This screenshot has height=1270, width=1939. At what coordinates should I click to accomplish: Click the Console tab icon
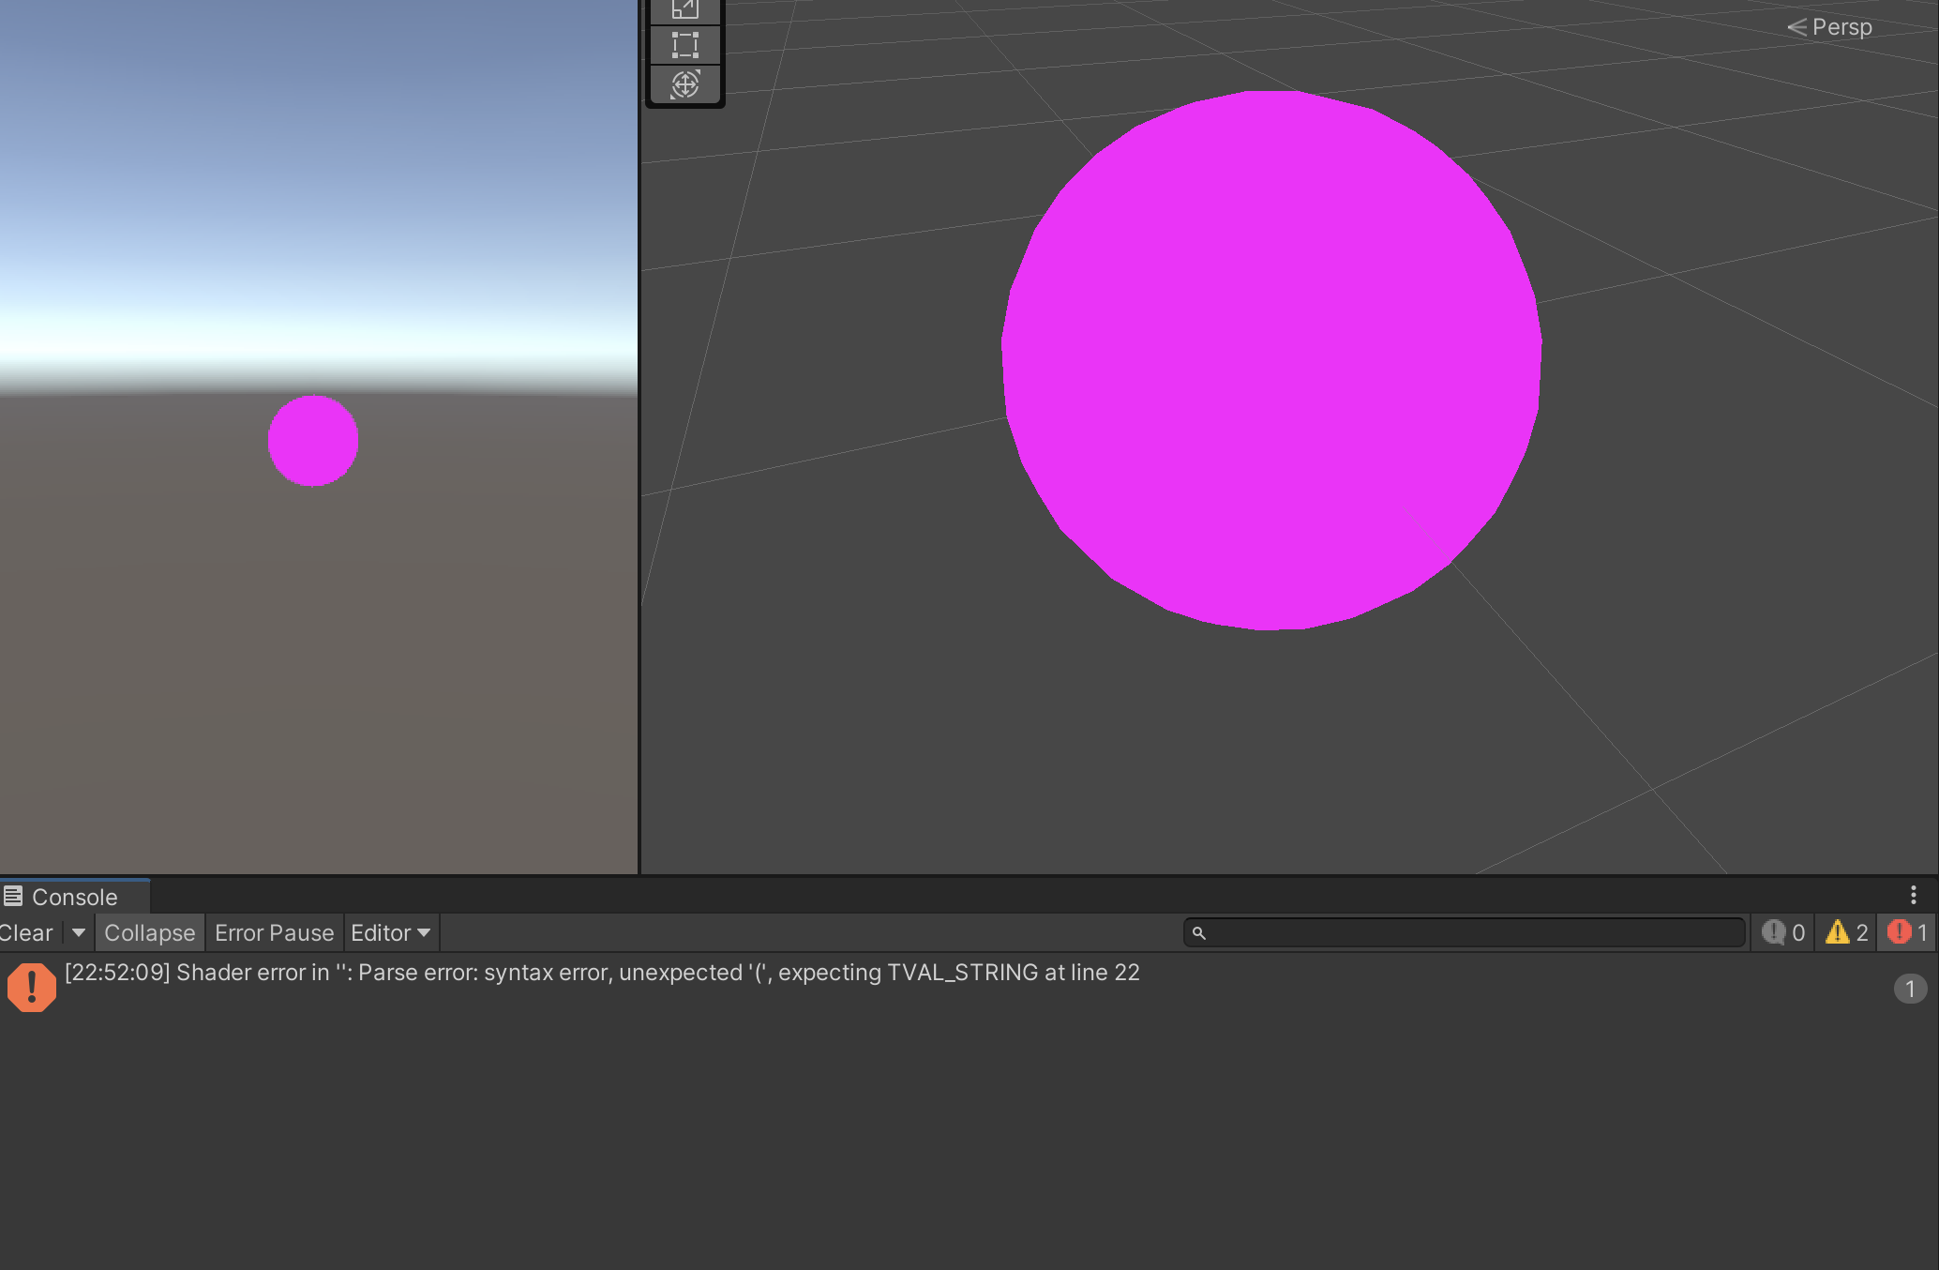click(x=13, y=897)
